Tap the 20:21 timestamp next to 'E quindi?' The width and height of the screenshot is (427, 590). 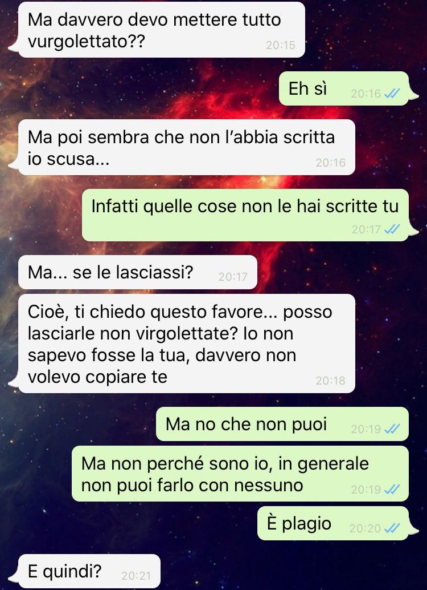coord(136,576)
